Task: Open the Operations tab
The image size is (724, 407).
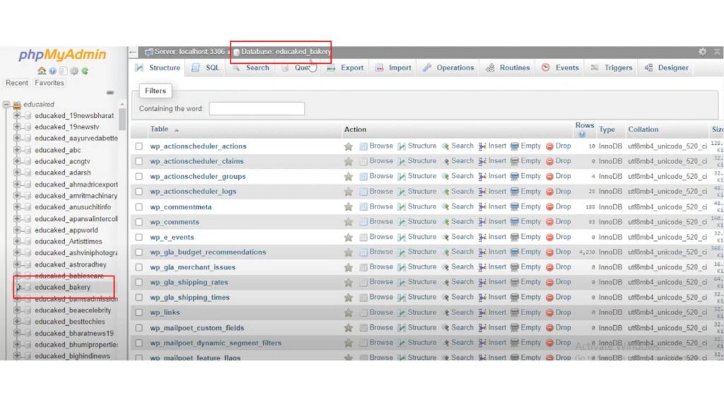Action: click(448, 68)
